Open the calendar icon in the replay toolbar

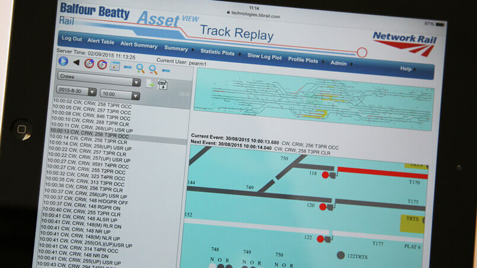(x=115, y=66)
